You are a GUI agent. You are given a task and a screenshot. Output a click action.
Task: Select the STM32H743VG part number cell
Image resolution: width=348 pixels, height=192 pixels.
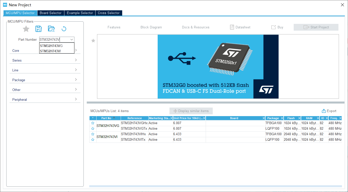point(109,126)
